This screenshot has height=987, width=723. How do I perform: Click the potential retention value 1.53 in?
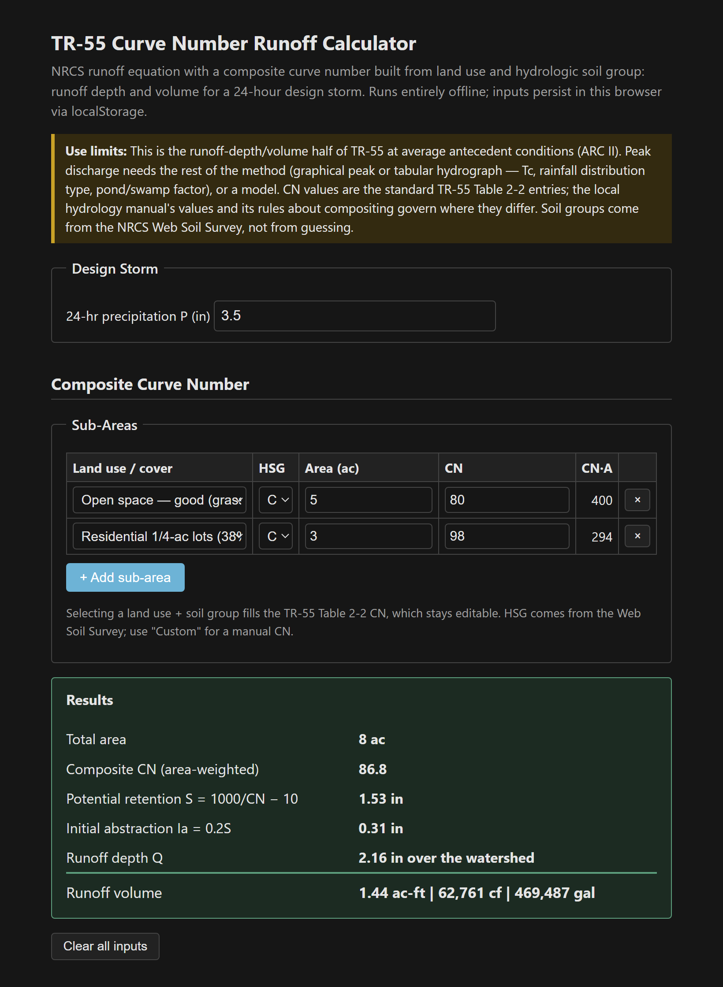pos(381,798)
